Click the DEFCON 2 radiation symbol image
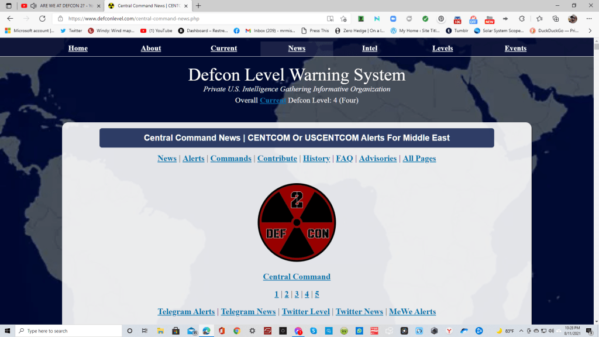 coord(297,222)
